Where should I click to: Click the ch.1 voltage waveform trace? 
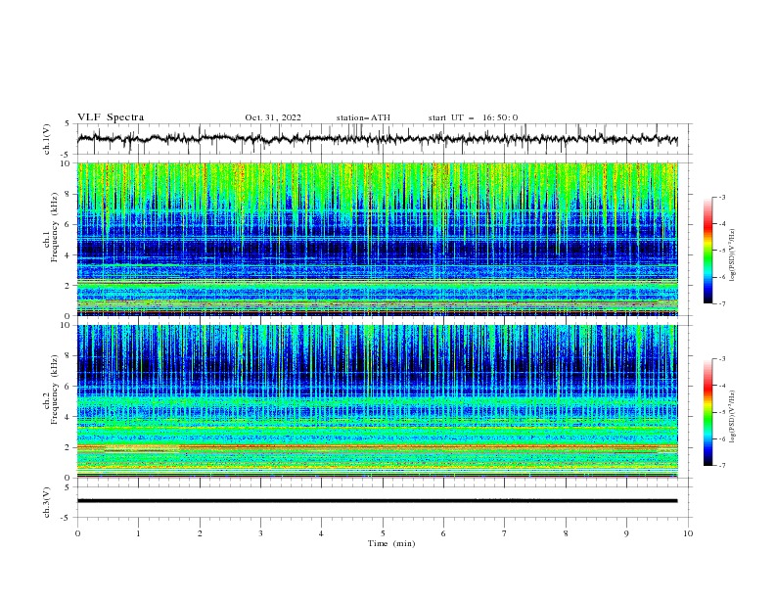click(377, 139)
